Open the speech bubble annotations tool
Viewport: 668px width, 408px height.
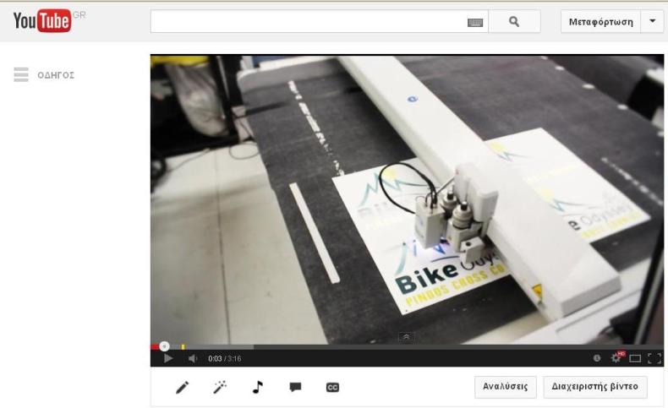pyautogui.click(x=295, y=387)
